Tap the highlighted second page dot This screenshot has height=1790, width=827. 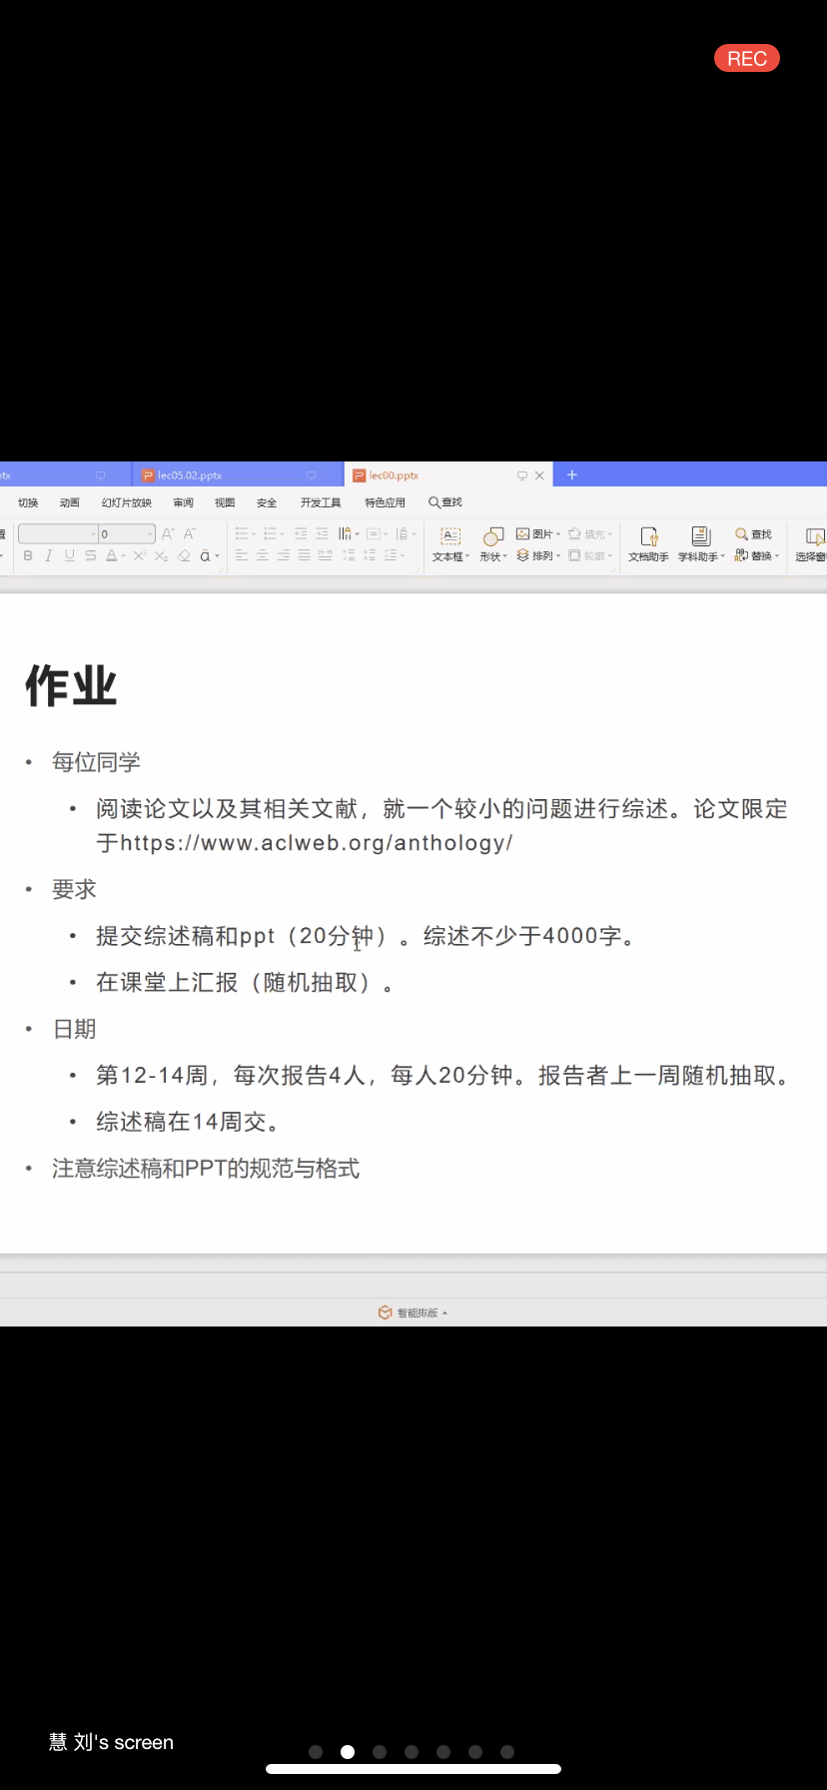coord(348,1752)
